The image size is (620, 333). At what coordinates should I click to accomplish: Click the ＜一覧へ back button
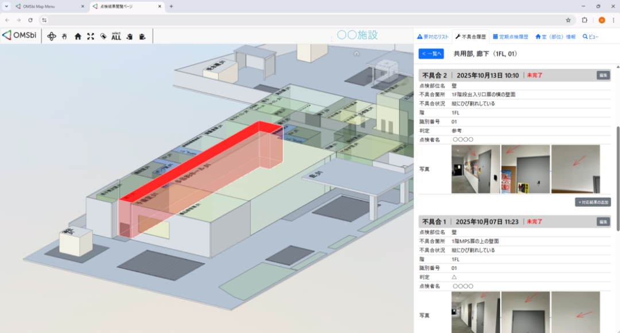(x=431, y=53)
